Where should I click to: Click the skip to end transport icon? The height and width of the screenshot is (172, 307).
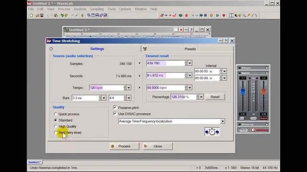205,15
